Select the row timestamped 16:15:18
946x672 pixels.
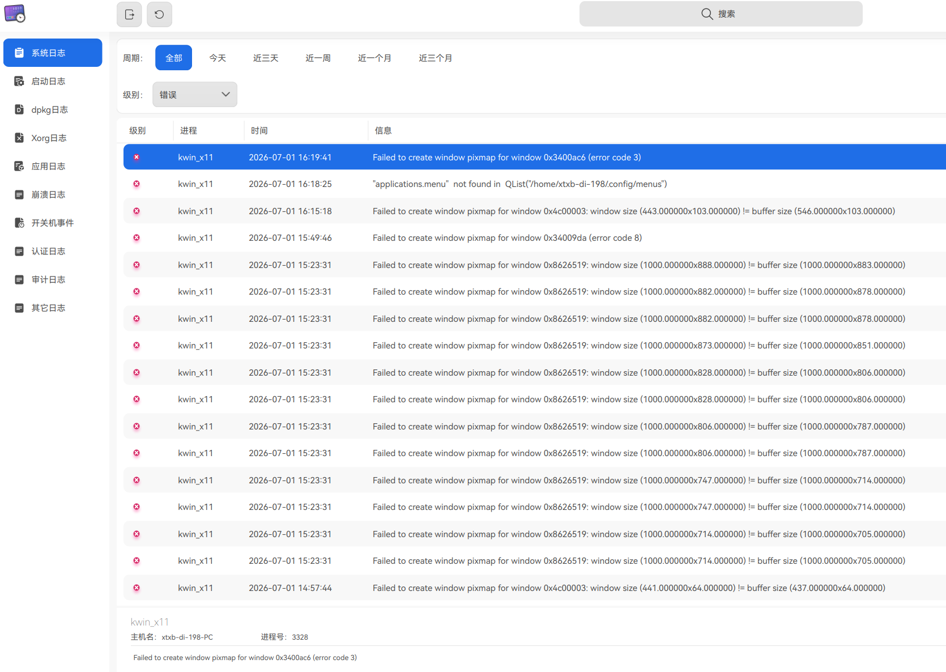(x=535, y=211)
